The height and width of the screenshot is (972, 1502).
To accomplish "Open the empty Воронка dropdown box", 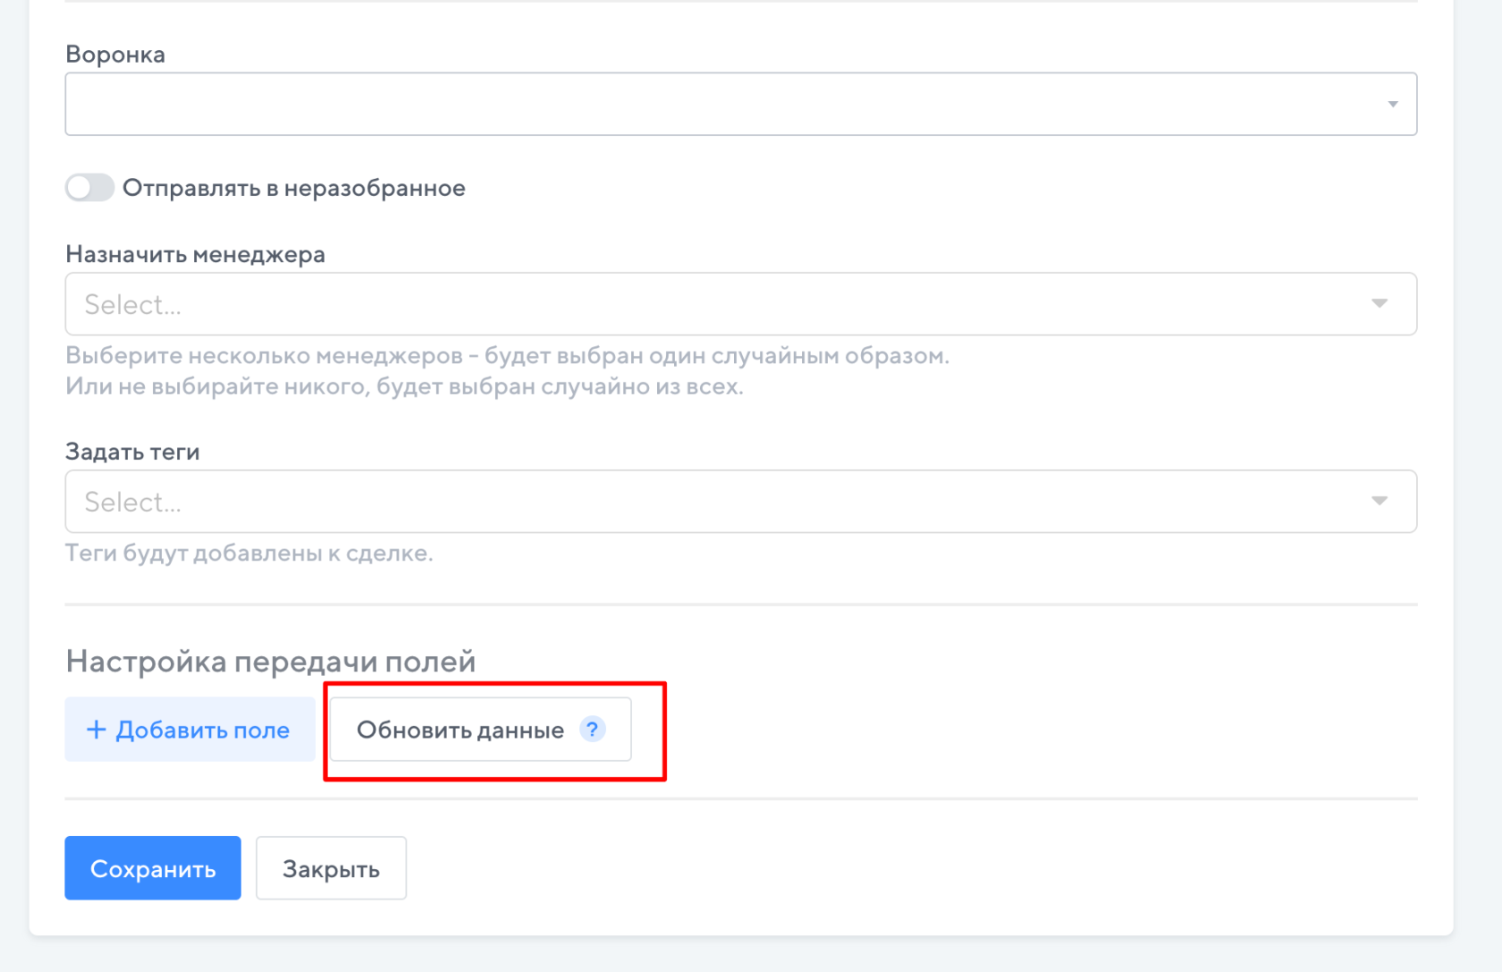I will click(x=715, y=105).
